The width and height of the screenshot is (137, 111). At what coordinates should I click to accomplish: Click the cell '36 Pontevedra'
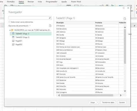107,62
